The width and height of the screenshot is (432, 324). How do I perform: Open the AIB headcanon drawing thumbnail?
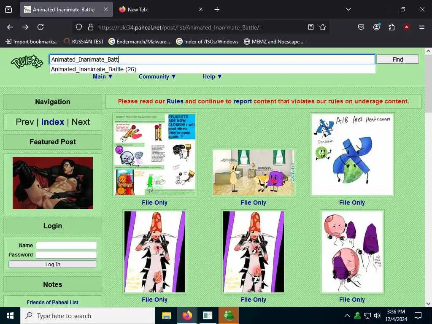click(352, 154)
